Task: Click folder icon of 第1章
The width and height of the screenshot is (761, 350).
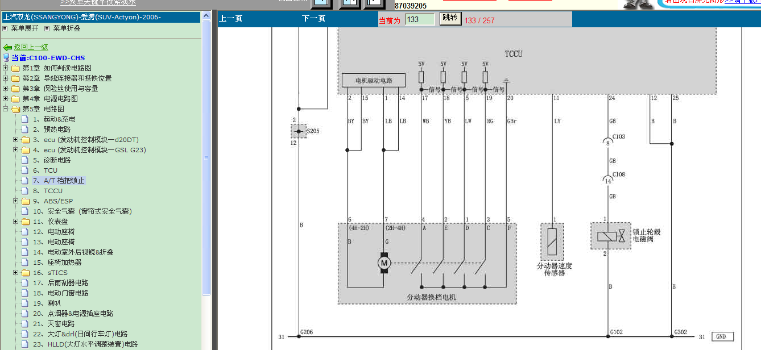Action: coord(15,68)
